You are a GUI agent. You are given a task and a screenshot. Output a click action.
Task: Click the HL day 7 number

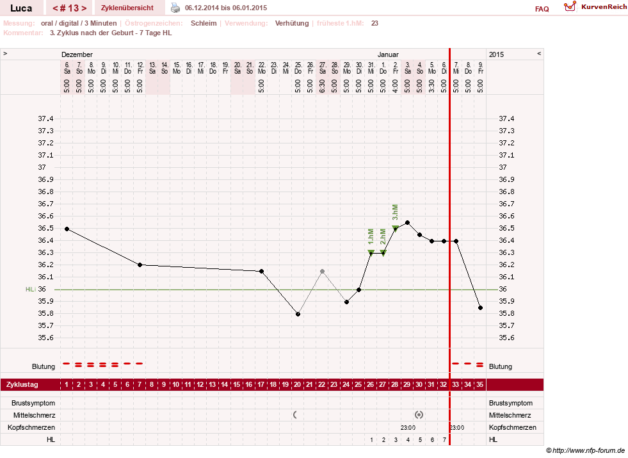coord(444,439)
